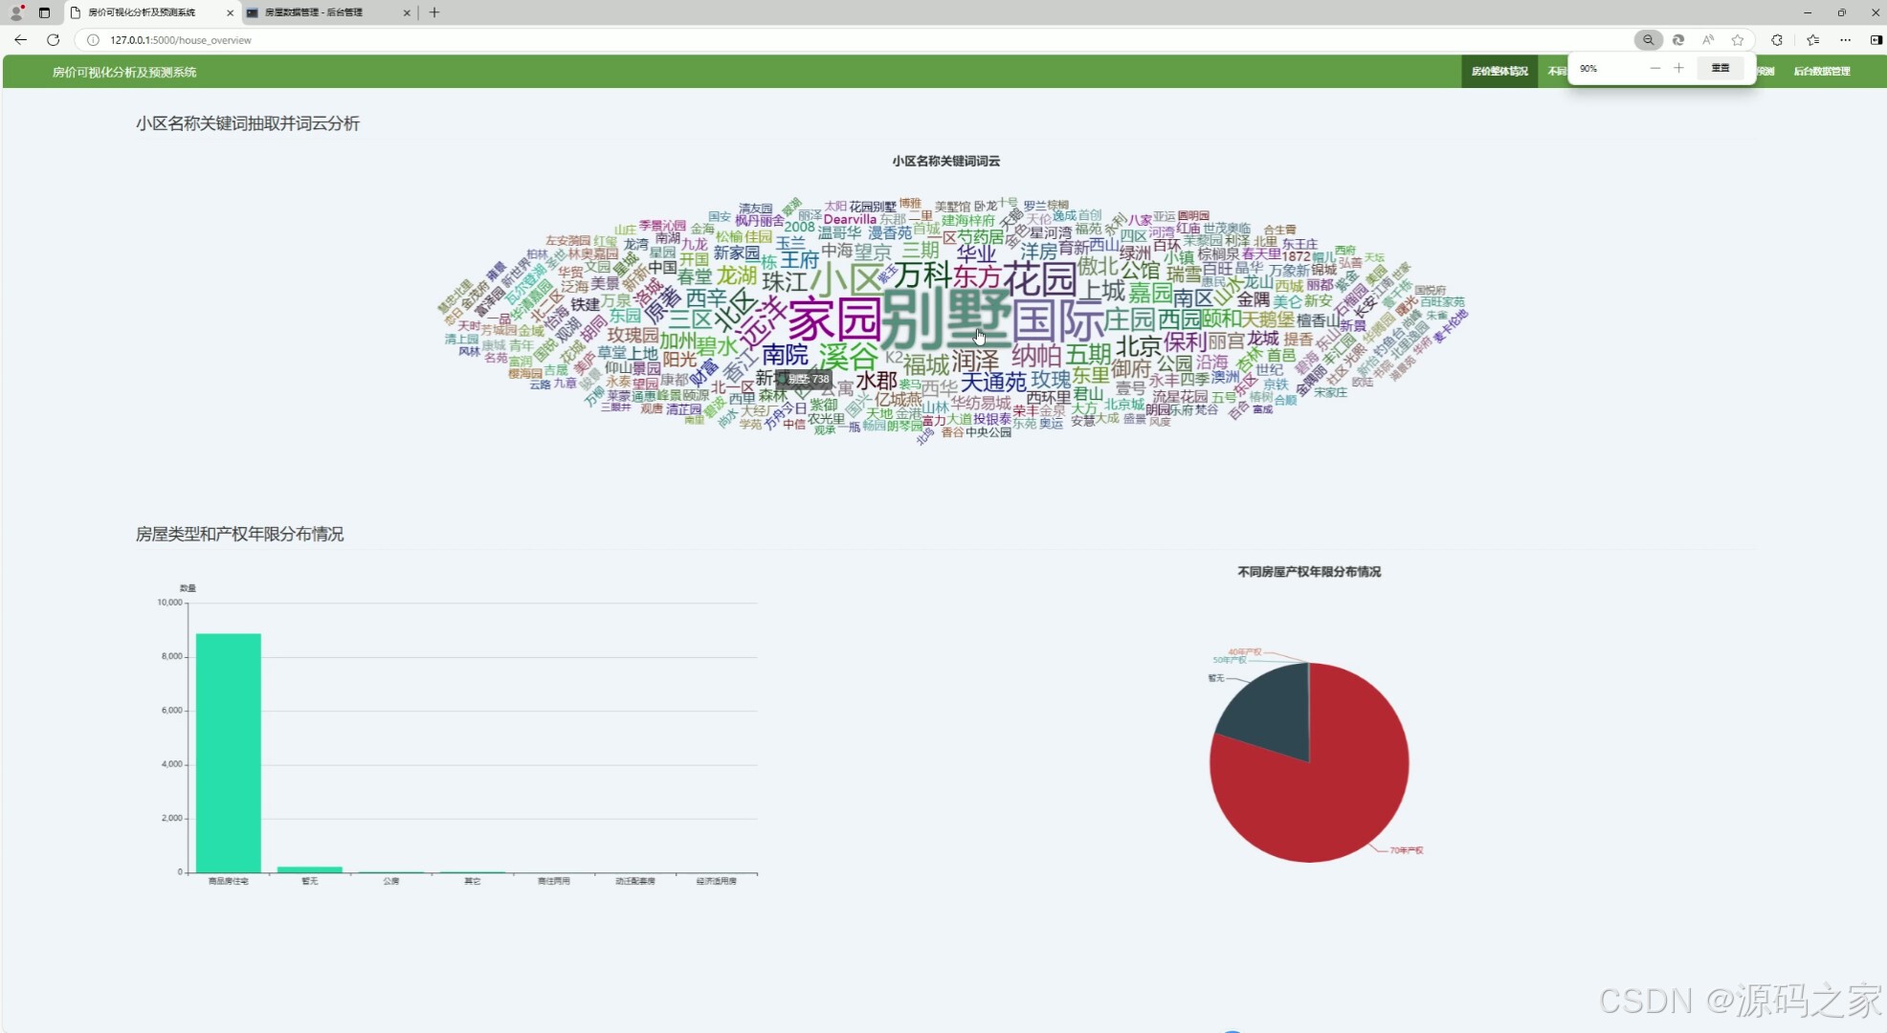The image size is (1887, 1033).
Task: Toggle the browser sidebar icon
Action: click(1876, 40)
